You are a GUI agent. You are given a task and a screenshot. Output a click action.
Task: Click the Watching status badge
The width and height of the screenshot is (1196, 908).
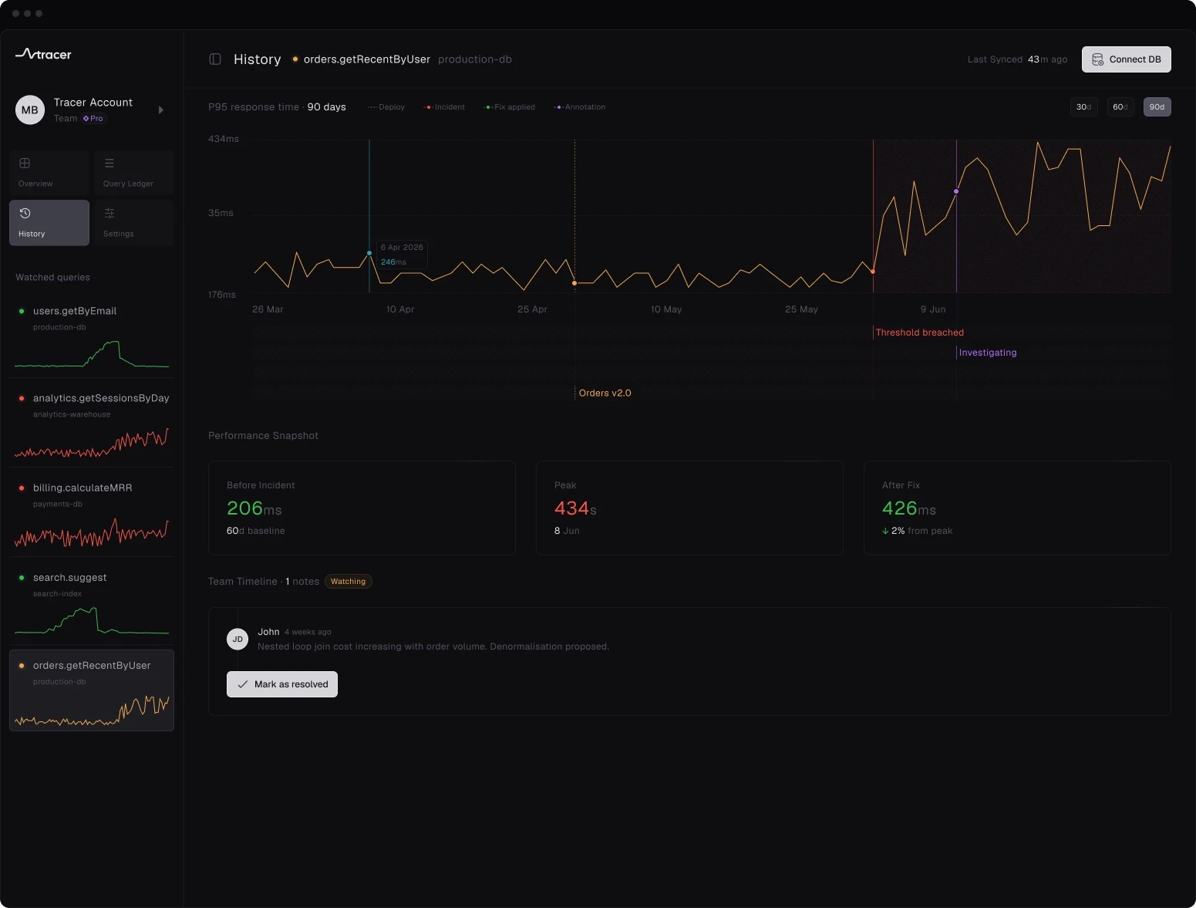(349, 582)
